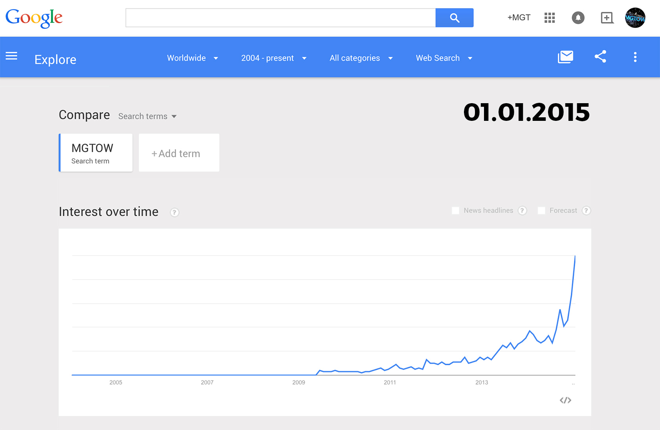Screen dimensions: 660x430
Task: Click the +Add term button
Action: (x=179, y=153)
